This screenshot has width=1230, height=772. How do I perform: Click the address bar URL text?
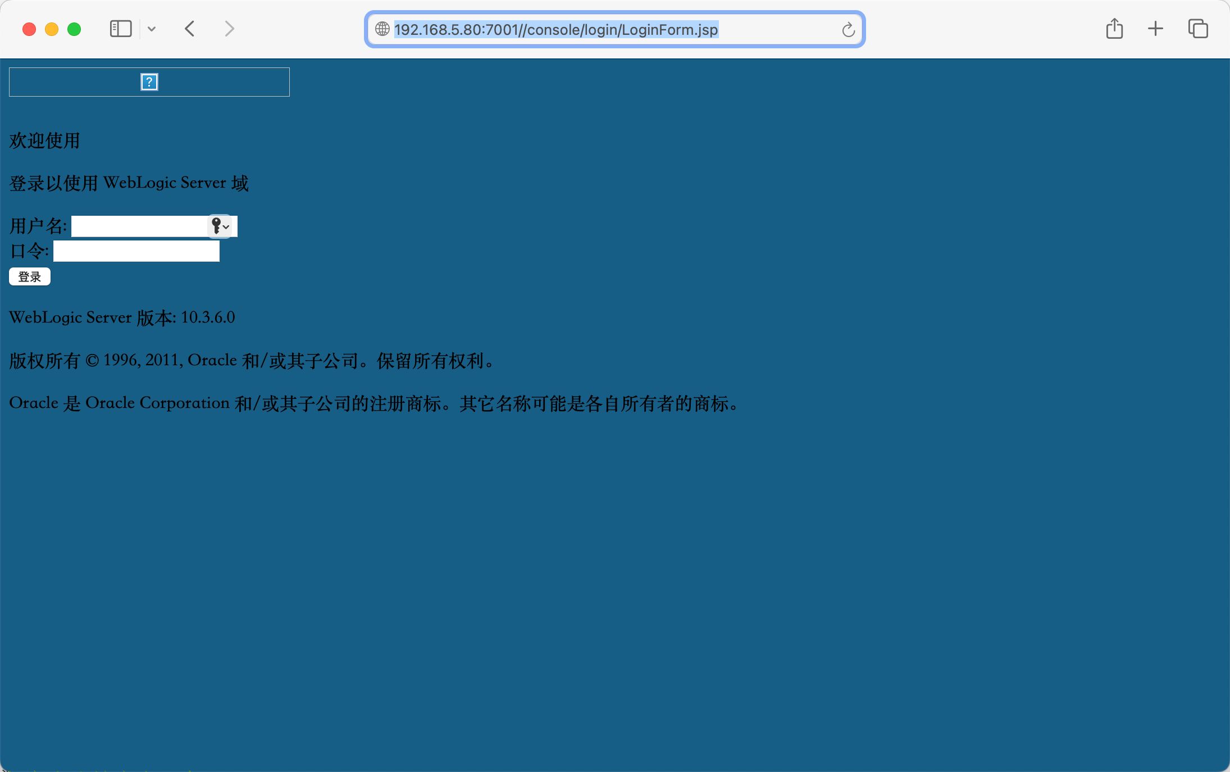click(556, 29)
